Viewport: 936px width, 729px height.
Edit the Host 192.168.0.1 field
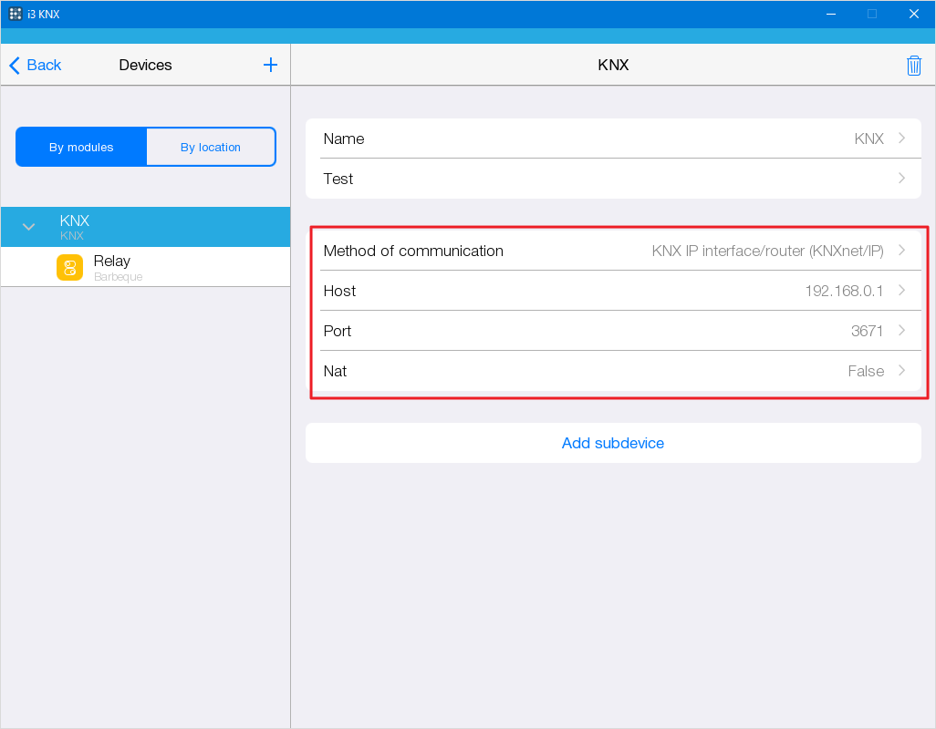(x=612, y=291)
